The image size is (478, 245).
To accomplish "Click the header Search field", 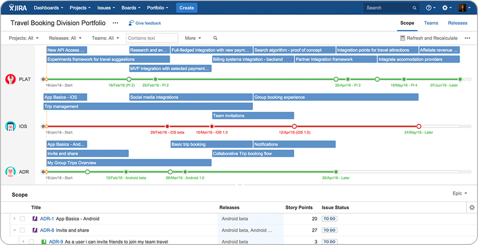I will (391, 8).
